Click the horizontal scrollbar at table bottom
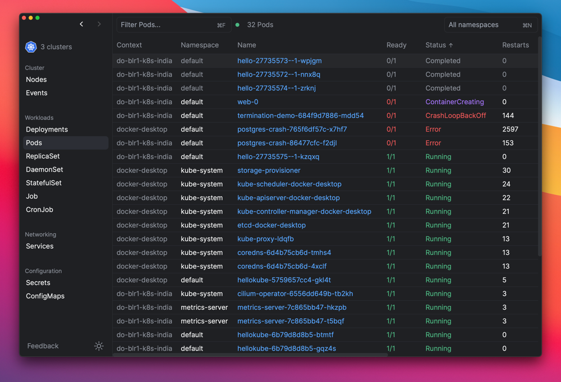This screenshot has width=561, height=382. [250, 355]
